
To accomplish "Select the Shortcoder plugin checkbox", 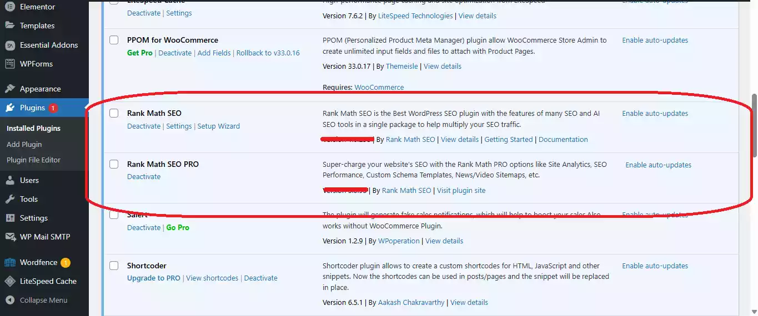I will 114,266.
